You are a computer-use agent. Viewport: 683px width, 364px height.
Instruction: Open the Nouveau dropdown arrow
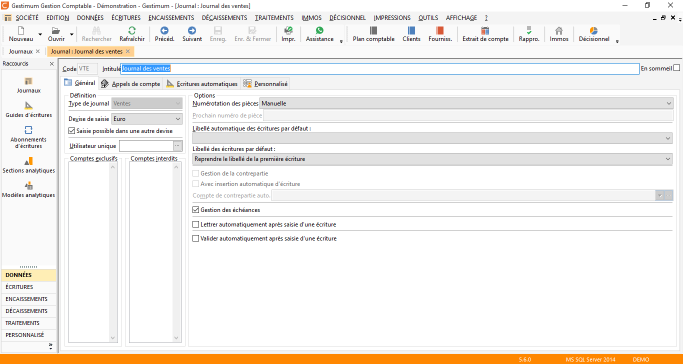point(40,34)
